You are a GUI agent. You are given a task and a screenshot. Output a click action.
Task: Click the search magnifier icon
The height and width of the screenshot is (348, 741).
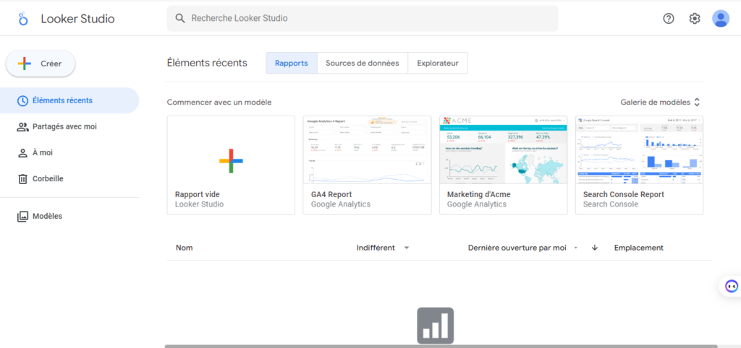pyautogui.click(x=179, y=18)
